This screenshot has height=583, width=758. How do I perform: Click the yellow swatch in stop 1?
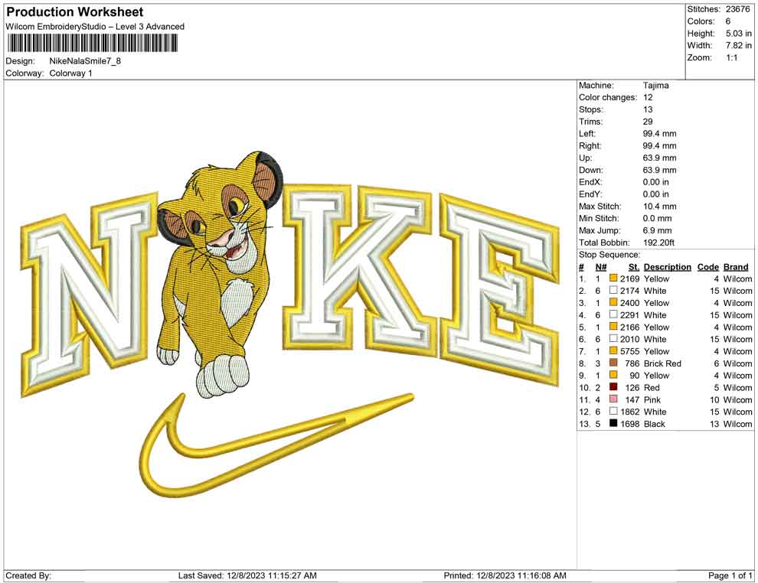(613, 278)
